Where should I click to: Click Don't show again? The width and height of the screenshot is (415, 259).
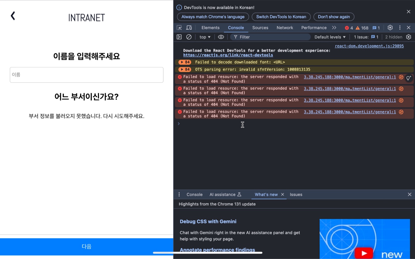click(334, 17)
